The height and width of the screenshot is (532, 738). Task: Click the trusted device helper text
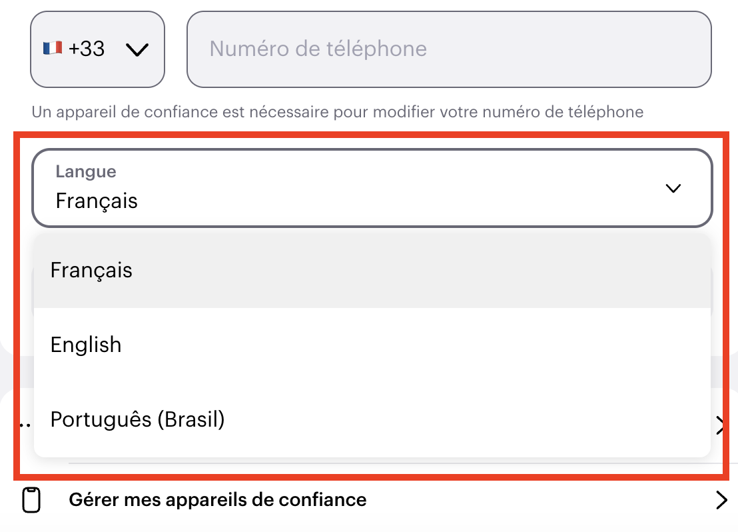338,112
